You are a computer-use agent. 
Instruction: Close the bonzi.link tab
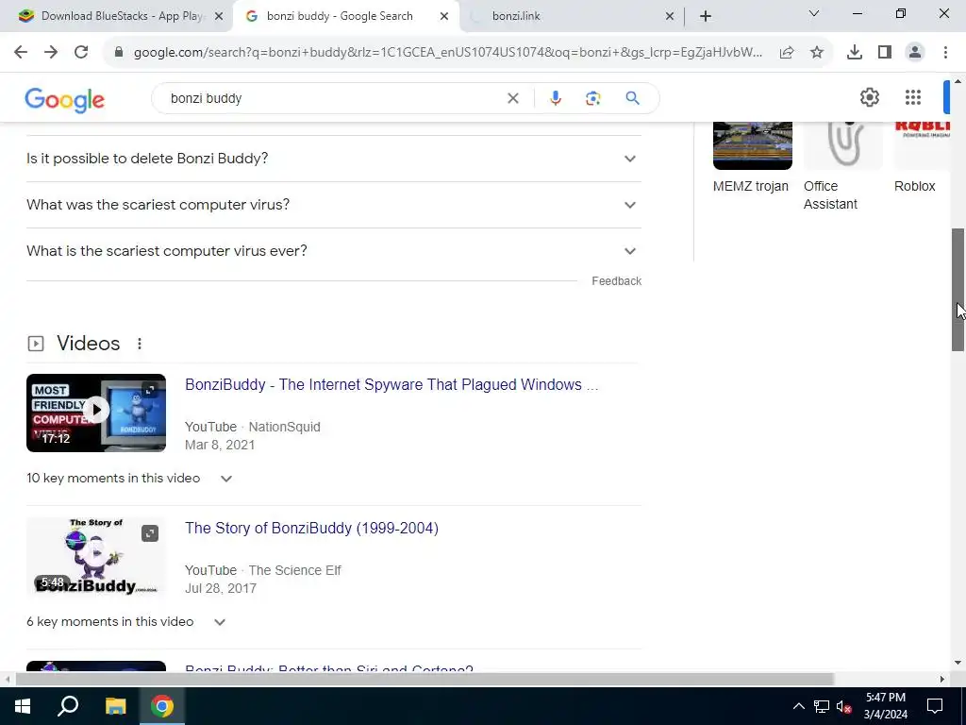(670, 16)
